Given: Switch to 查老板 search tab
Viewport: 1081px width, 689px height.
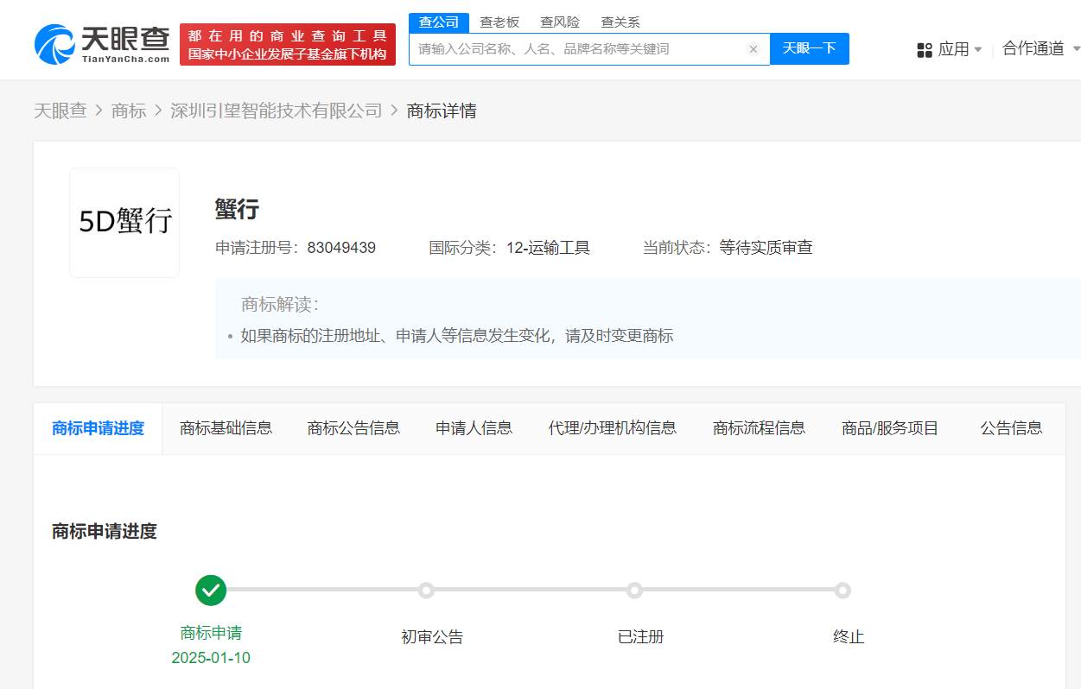Looking at the screenshot, I should tap(499, 22).
